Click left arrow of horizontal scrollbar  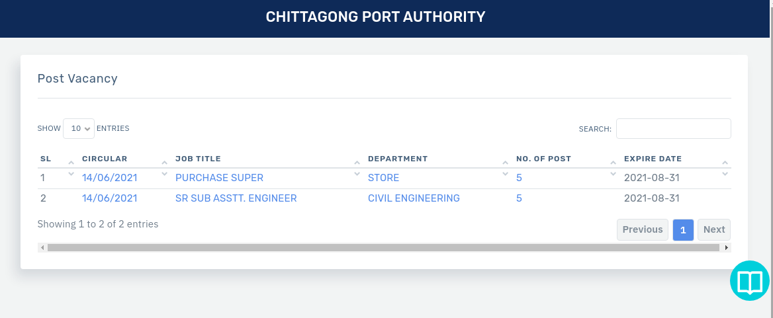point(42,247)
